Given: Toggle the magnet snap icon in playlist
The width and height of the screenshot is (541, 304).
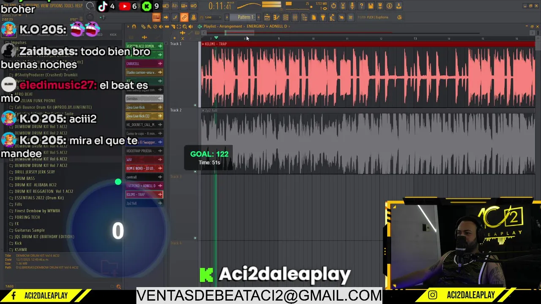Looking at the screenshot, I should click(x=134, y=26).
